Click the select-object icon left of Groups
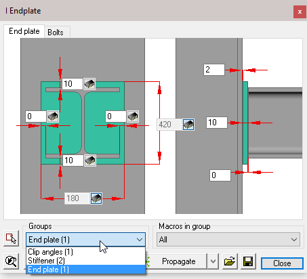The image size is (307, 279). [x=11, y=238]
